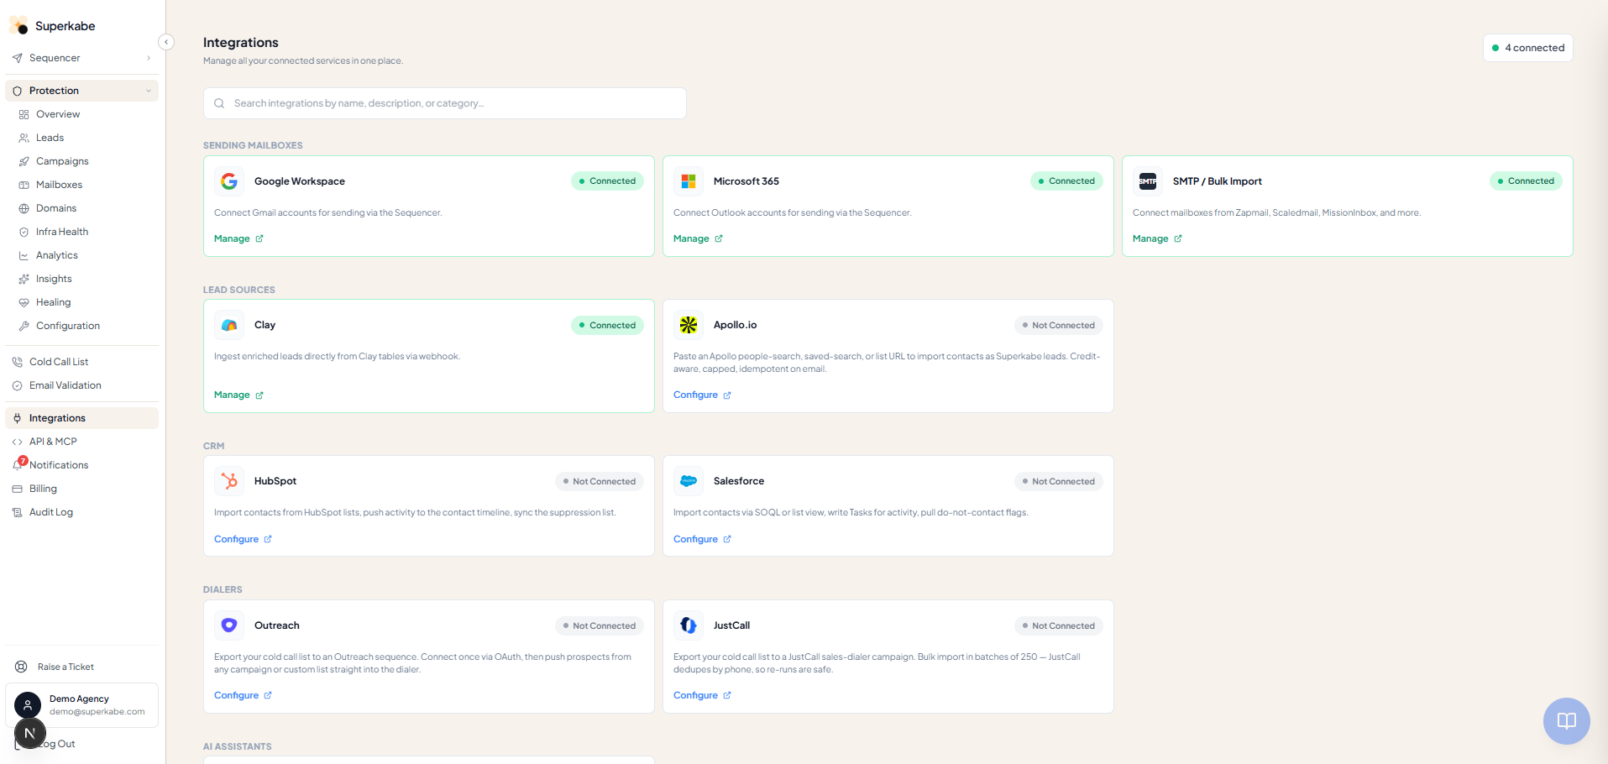Click the Microsoft 365 logo icon
The width and height of the screenshot is (1608, 764).
click(689, 181)
